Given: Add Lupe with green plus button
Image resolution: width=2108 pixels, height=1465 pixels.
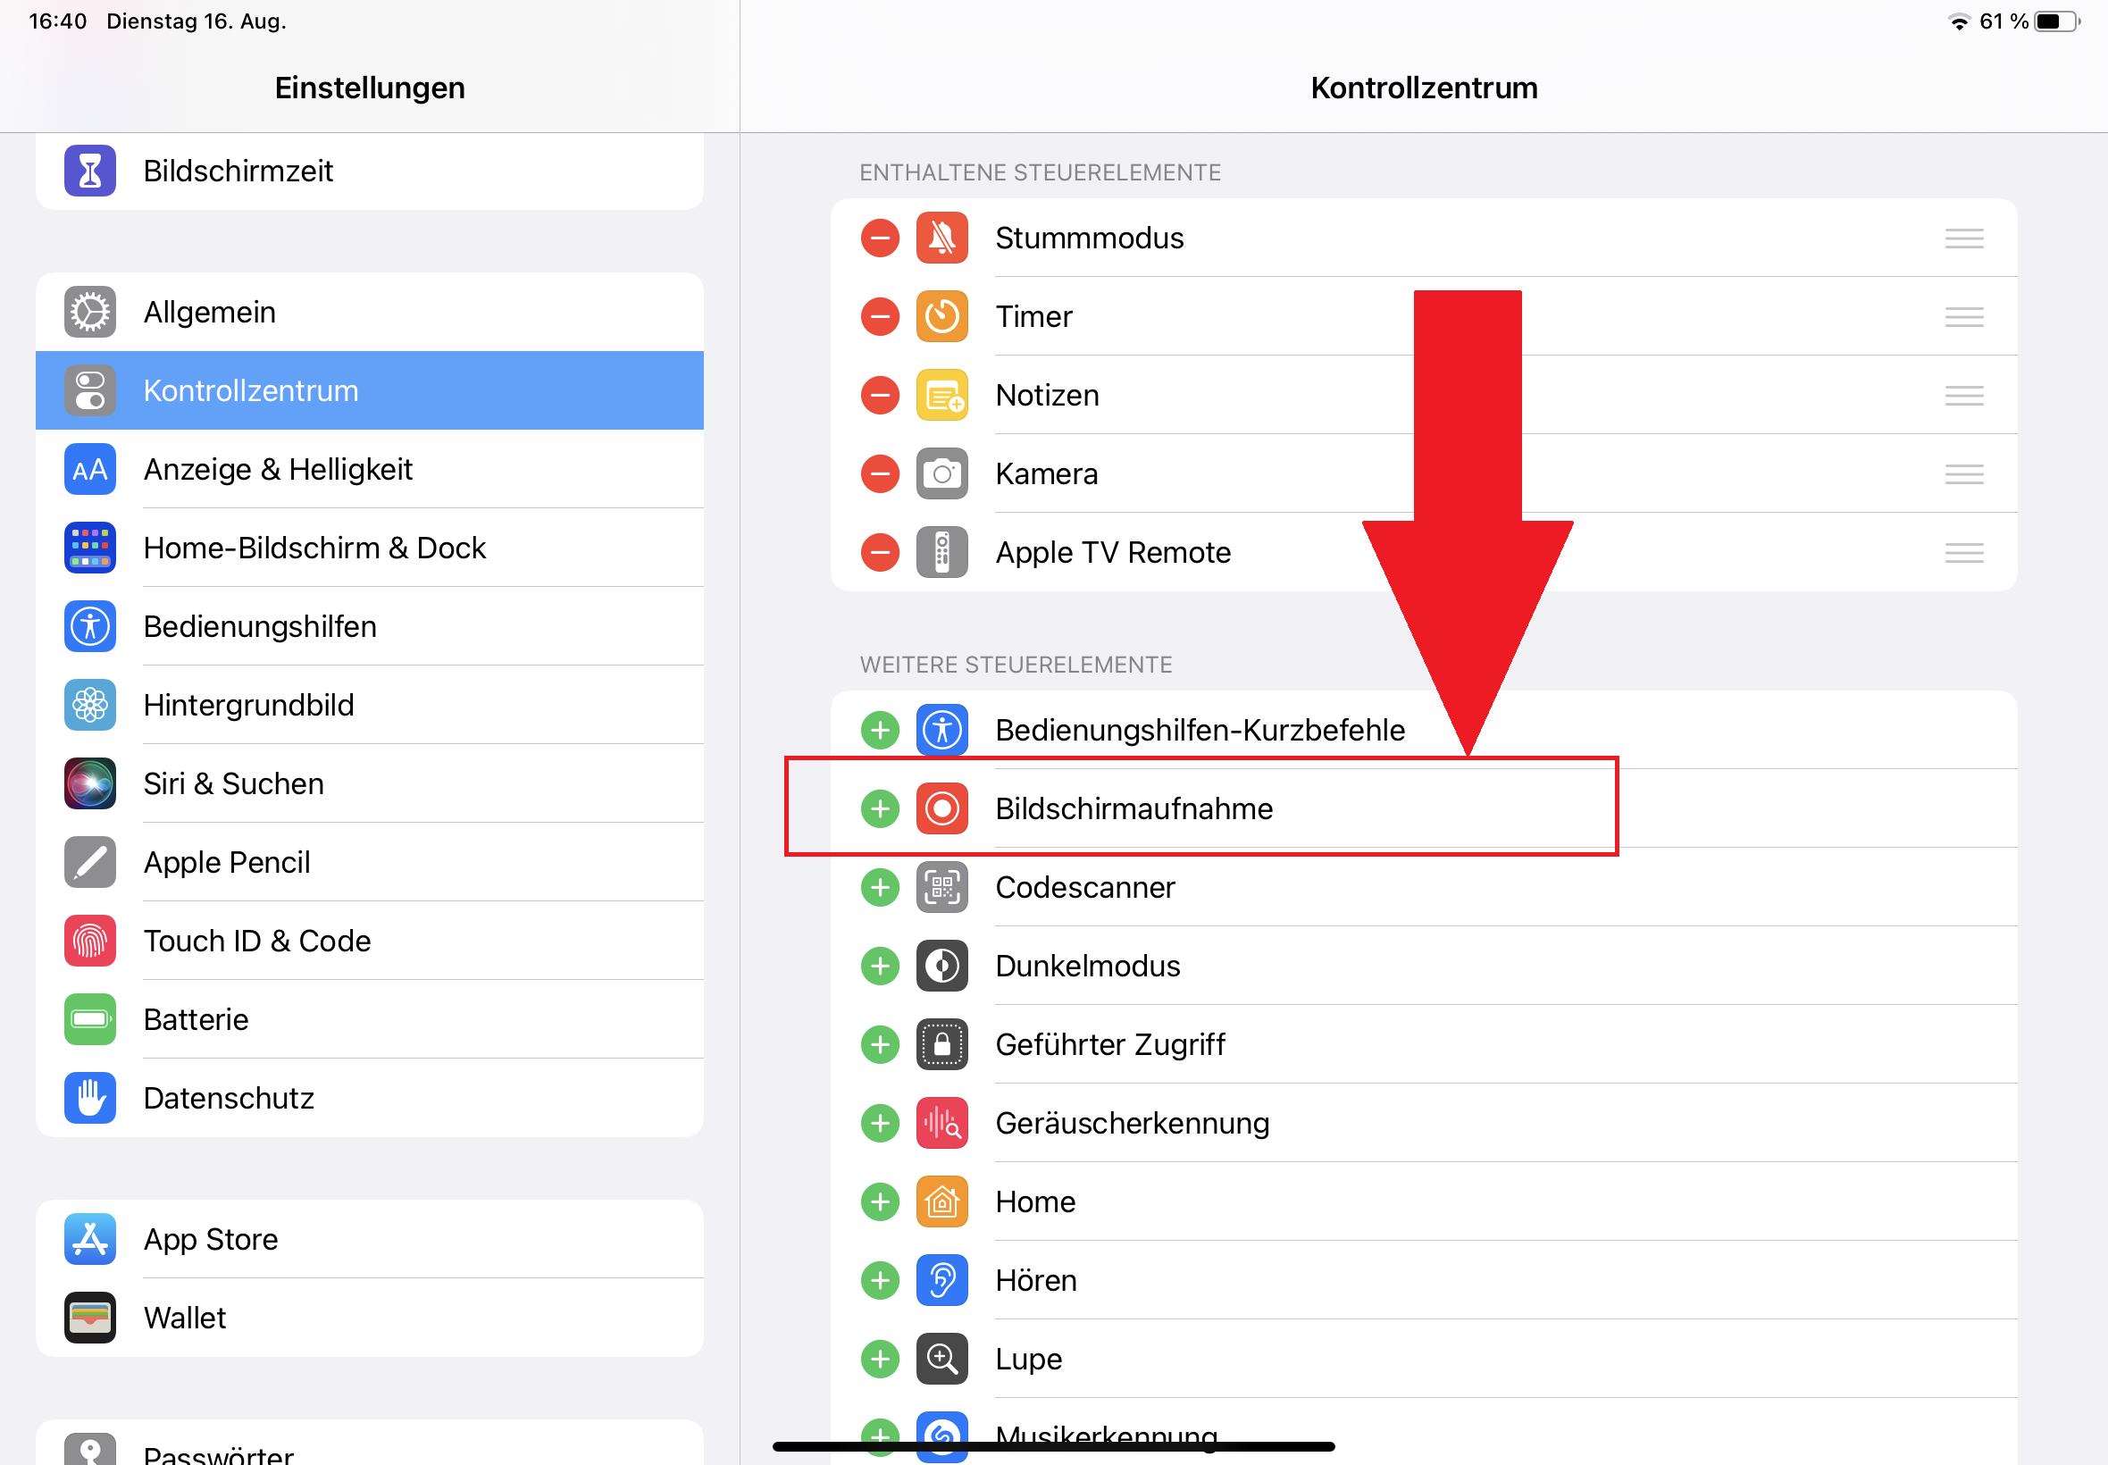Looking at the screenshot, I should 880,1360.
